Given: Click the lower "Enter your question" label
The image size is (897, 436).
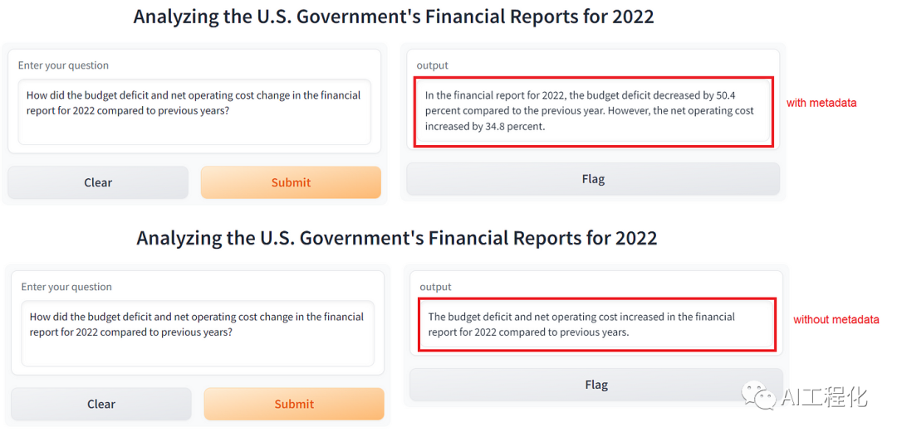Looking at the screenshot, I should tap(66, 287).
